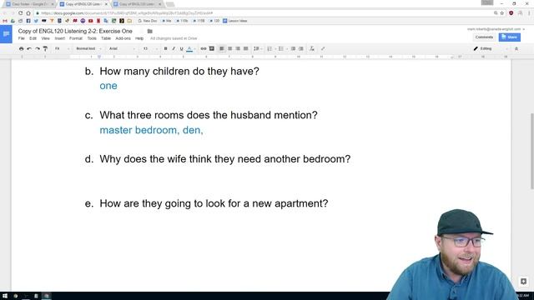
Task: Toggle Bold formatting
Action: coord(165,48)
